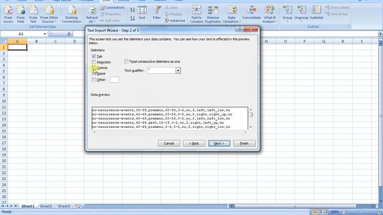Click data preview scroll down arrow
The height and width of the screenshot is (215, 383).
[251, 127]
